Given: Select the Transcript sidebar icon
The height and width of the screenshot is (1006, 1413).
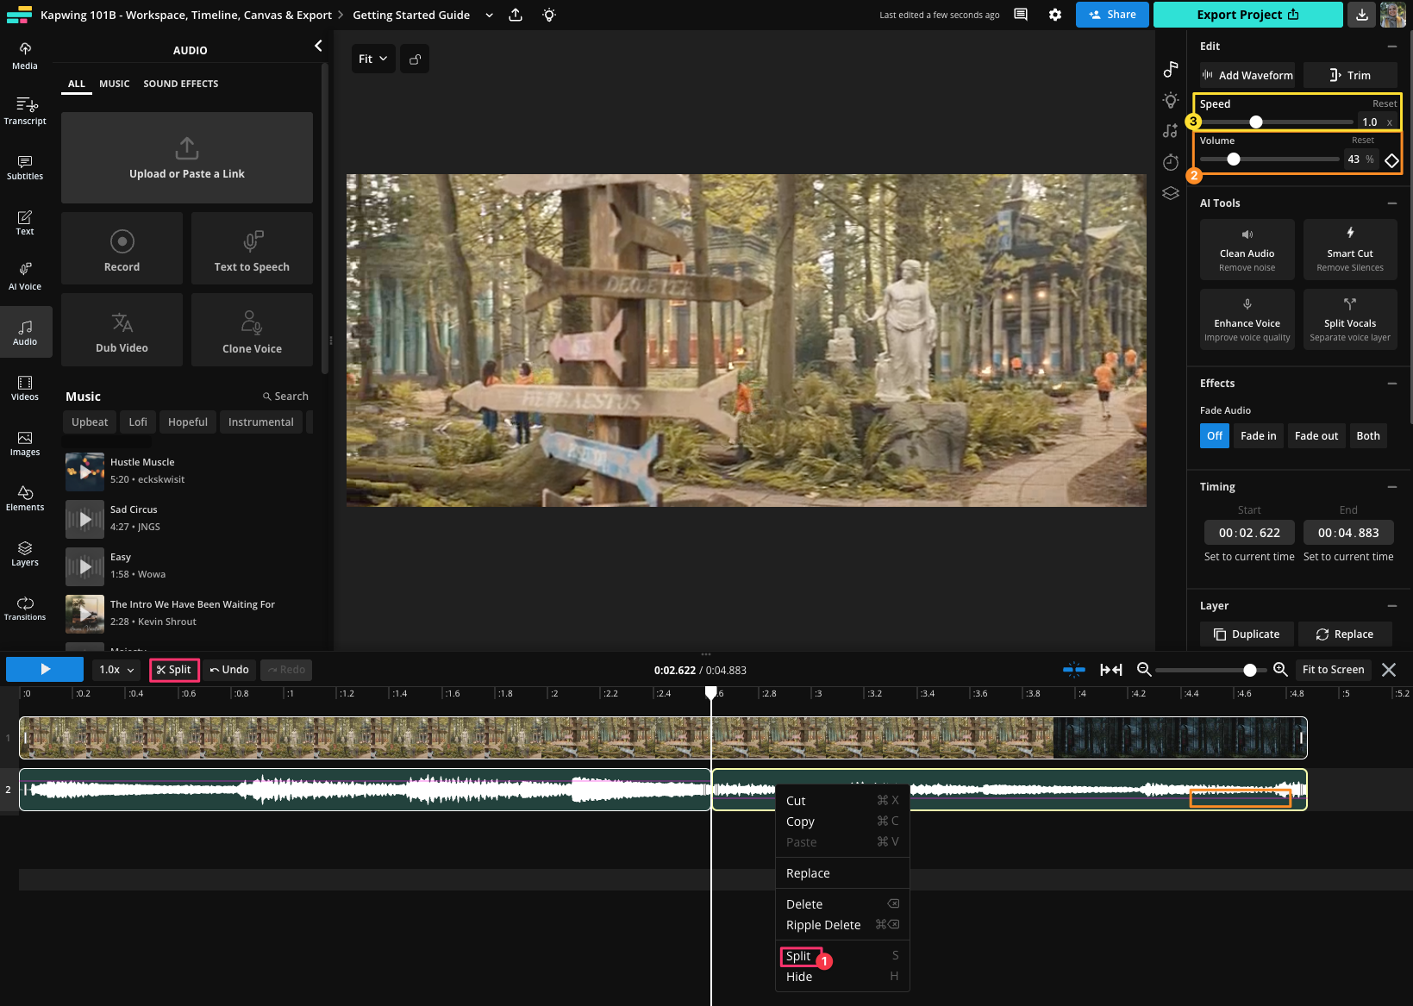Looking at the screenshot, I should (x=24, y=110).
